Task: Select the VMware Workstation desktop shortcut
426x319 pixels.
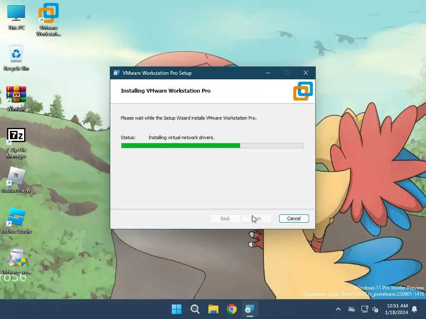Action: coord(48,19)
